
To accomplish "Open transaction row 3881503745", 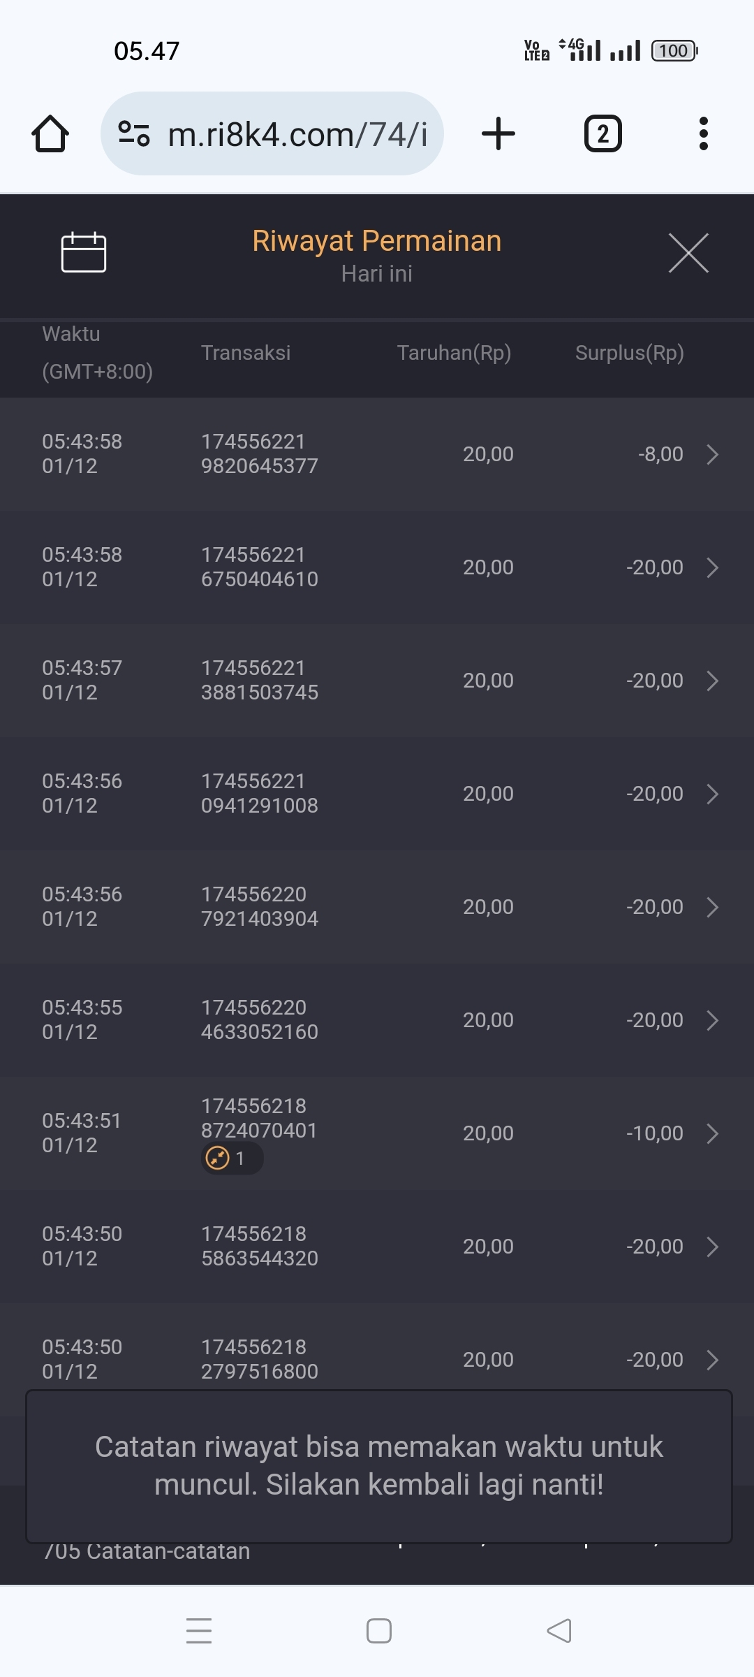I will point(377,681).
